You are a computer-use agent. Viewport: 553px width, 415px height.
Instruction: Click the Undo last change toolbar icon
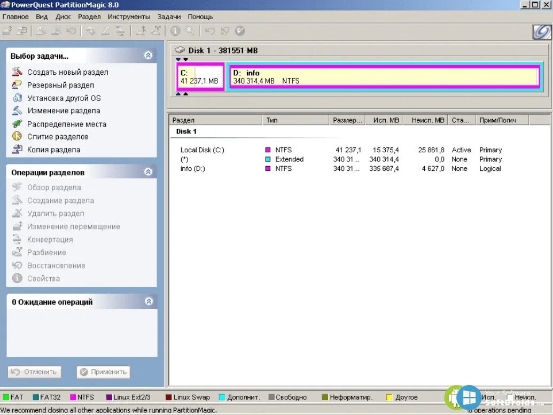(210, 31)
